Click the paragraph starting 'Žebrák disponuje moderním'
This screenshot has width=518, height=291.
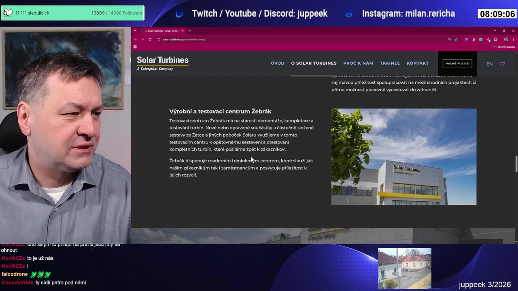pos(241,168)
